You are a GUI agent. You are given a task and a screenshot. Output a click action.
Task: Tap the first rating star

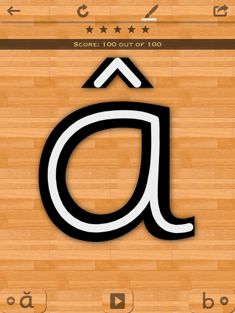coord(89,29)
